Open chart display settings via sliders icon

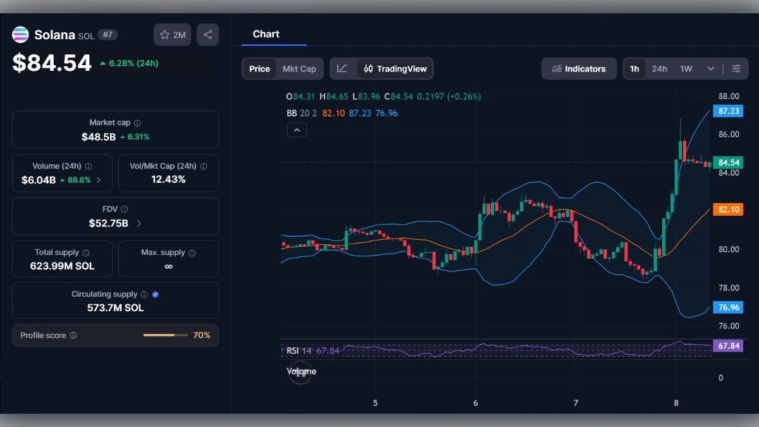pyautogui.click(x=736, y=68)
